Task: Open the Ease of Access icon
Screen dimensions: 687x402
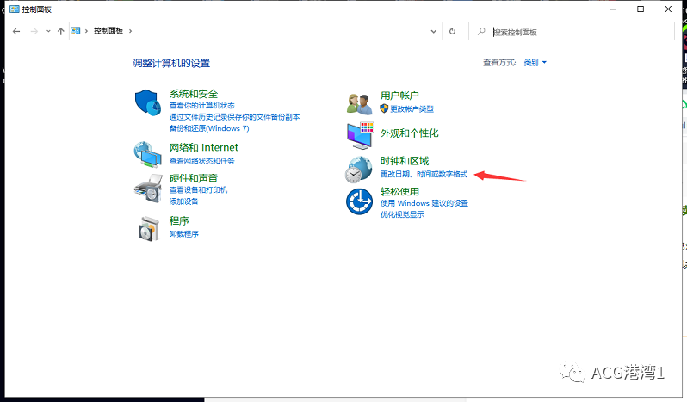Action: tap(359, 201)
